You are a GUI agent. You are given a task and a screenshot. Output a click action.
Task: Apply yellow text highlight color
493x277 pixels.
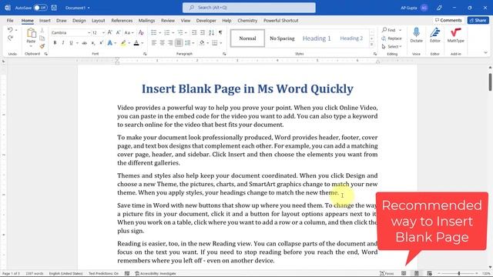pyautogui.click(x=123, y=43)
